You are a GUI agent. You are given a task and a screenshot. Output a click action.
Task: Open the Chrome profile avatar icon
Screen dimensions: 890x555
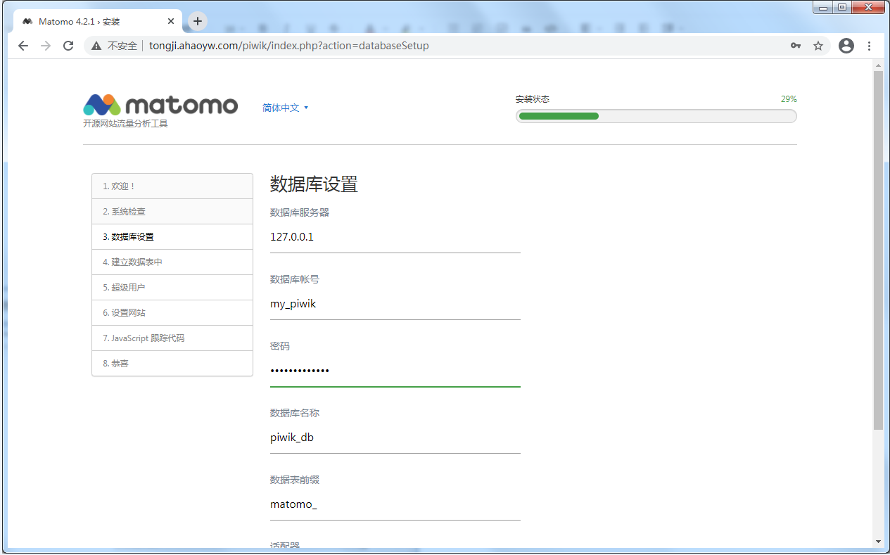point(846,46)
